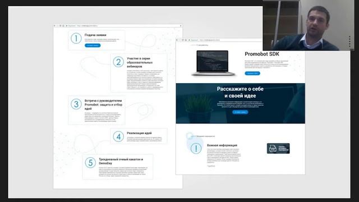Click the heading 'Участие в серии образовательных вебинаров'

[140, 62]
